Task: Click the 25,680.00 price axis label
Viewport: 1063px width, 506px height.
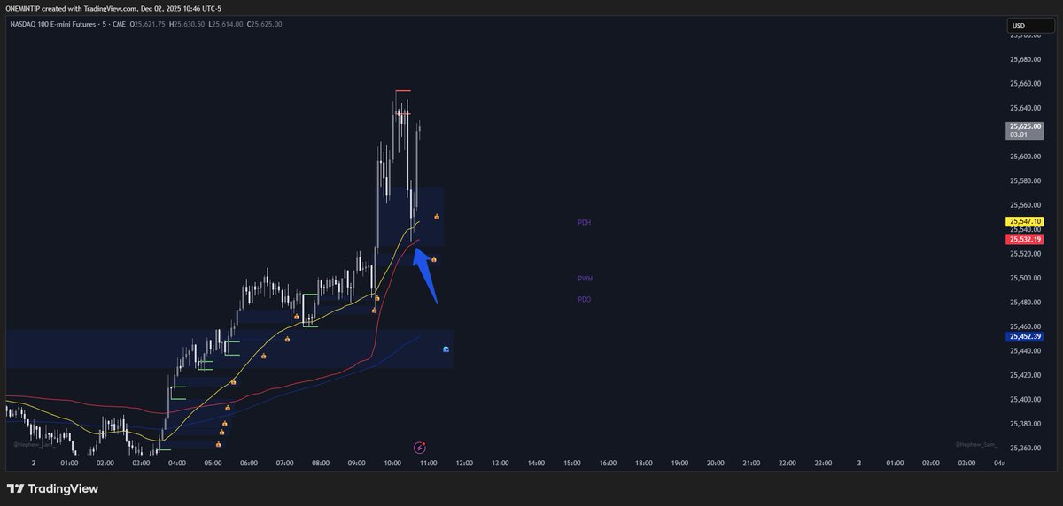Action: click(1024, 60)
